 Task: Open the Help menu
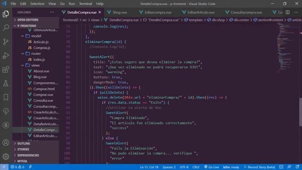(x=100, y=4)
